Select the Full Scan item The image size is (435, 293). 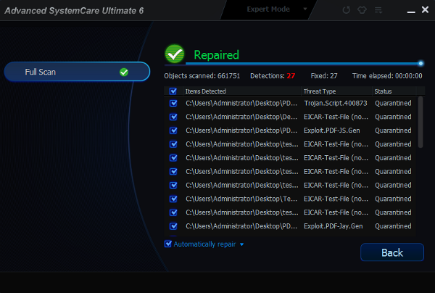click(x=77, y=72)
